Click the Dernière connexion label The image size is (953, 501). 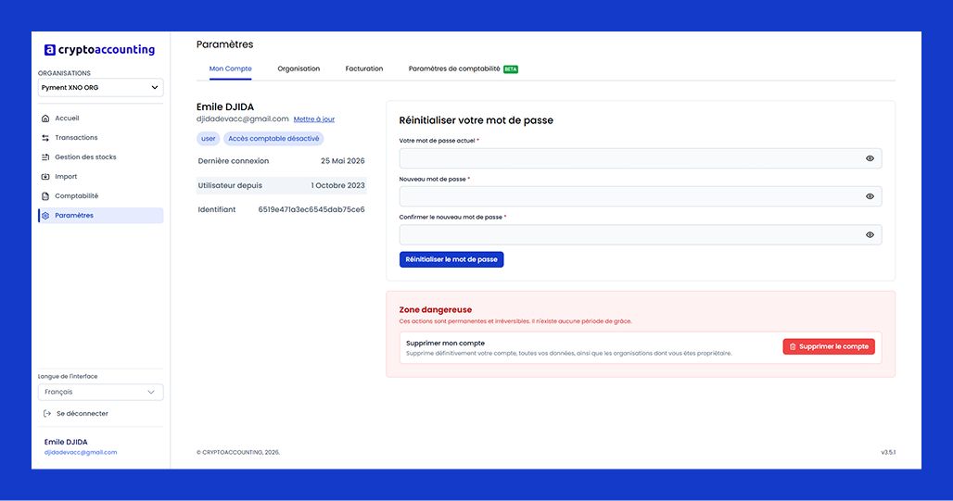[234, 161]
